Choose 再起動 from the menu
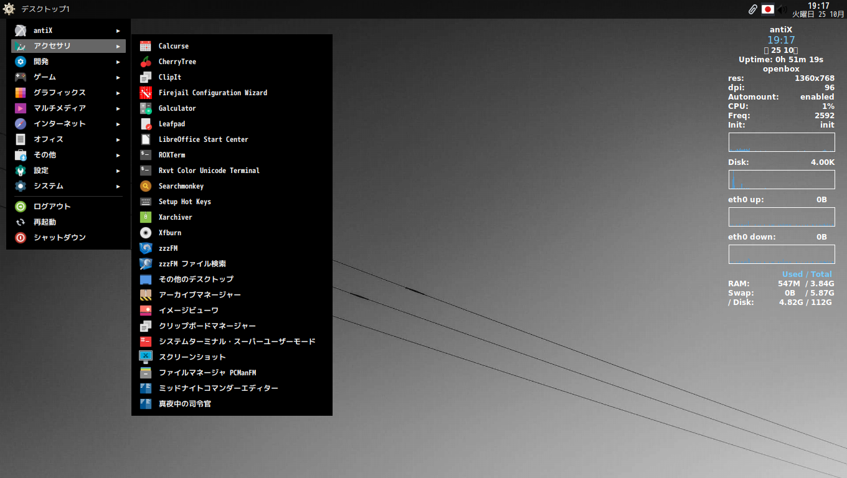The height and width of the screenshot is (478, 847). tap(69, 222)
